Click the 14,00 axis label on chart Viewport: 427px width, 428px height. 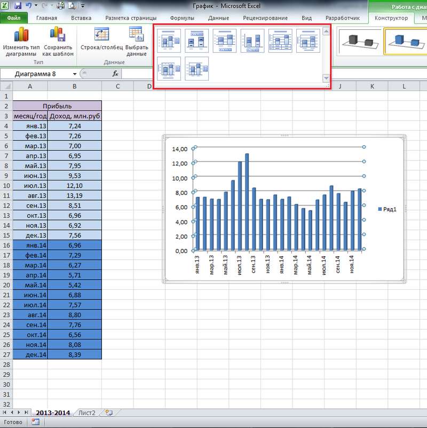(x=180, y=149)
